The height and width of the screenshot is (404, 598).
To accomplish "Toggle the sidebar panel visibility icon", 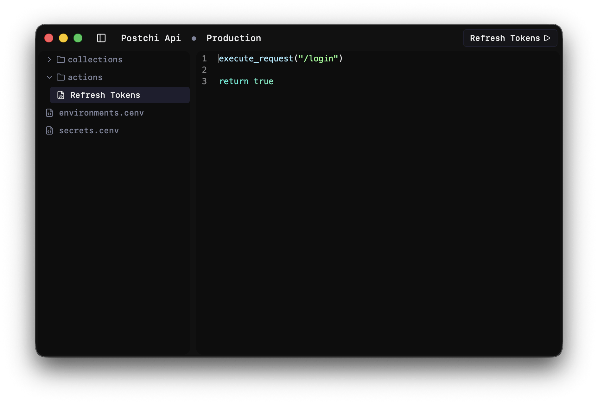I will [101, 38].
